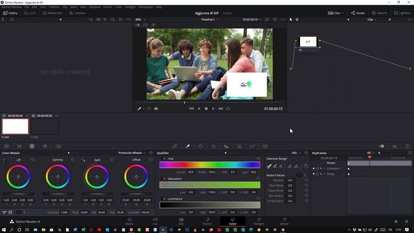
Task: Open the Timeline 1 name dropdown
Action: click(x=210, y=19)
